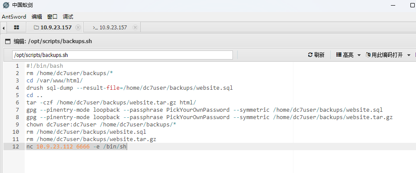
Task: Close the 10.9.23.157 terminal tab
Action: click(x=135, y=27)
